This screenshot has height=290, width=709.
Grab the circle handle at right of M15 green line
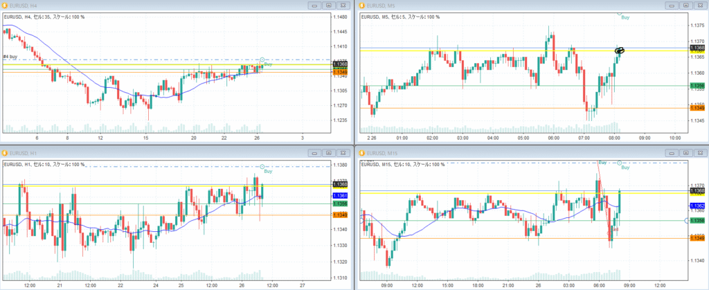(x=687, y=220)
